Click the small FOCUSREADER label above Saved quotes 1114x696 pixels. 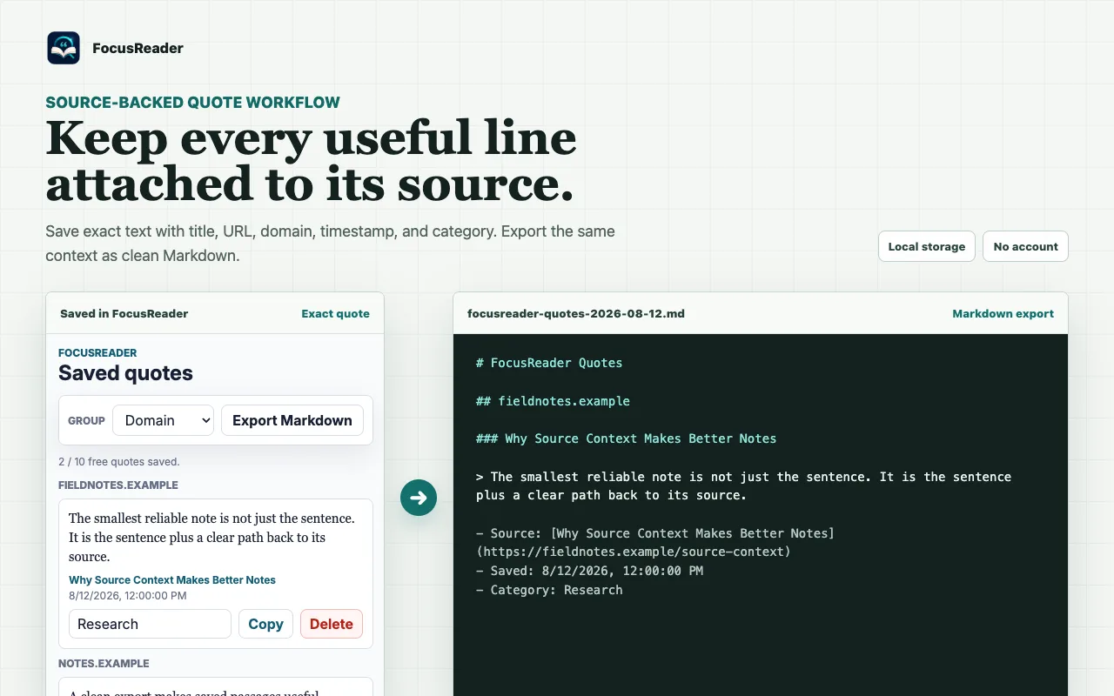tap(97, 353)
